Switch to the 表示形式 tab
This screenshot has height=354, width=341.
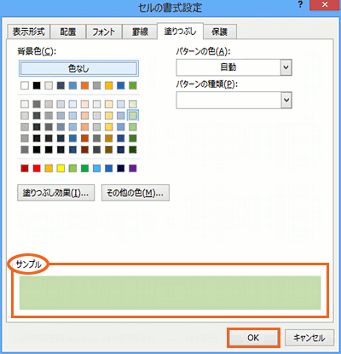(x=28, y=32)
